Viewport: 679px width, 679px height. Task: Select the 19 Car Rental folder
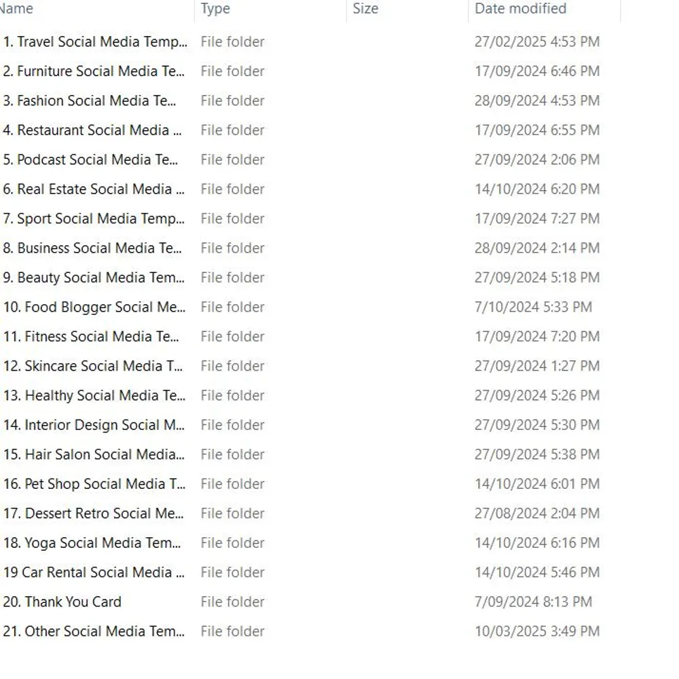pos(94,573)
